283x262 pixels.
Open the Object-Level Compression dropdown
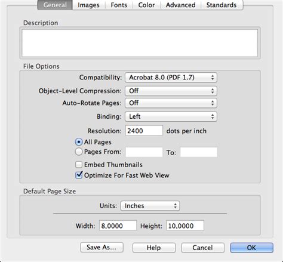[171, 91]
